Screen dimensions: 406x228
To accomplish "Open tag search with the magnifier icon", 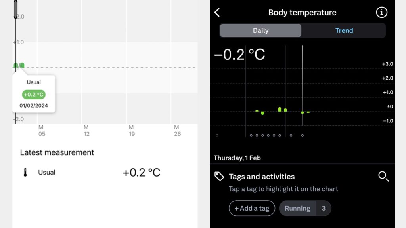I will (383, 177).
